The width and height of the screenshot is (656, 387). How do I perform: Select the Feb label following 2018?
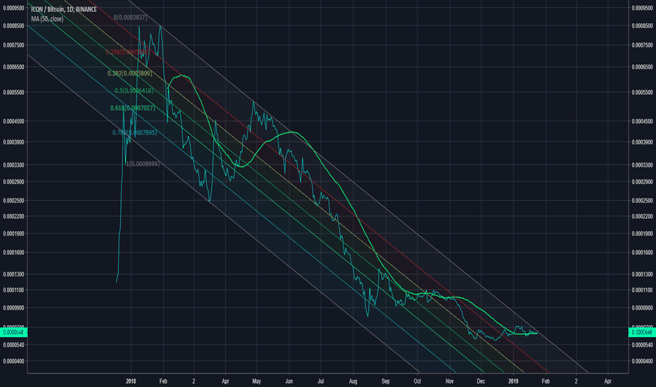click(163, 381)
